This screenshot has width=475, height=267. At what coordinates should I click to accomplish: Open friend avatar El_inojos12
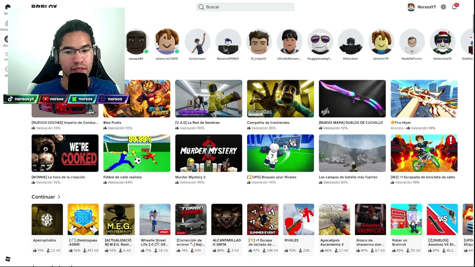point(259,41)
